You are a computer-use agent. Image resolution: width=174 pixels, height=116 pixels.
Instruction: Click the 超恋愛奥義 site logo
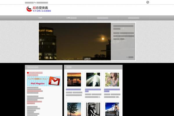click(x=39, y=9)
